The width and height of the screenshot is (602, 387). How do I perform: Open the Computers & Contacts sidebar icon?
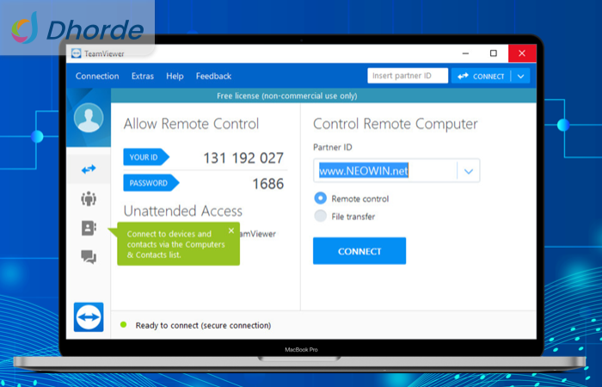pyautogui.click(x=89, y=228)
